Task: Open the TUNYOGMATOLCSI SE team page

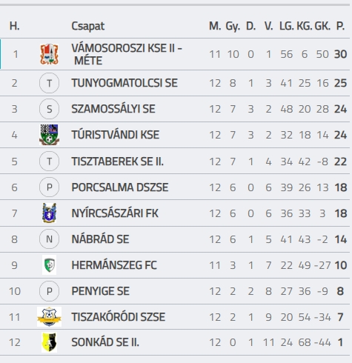Action: click(x=124, y=83)
